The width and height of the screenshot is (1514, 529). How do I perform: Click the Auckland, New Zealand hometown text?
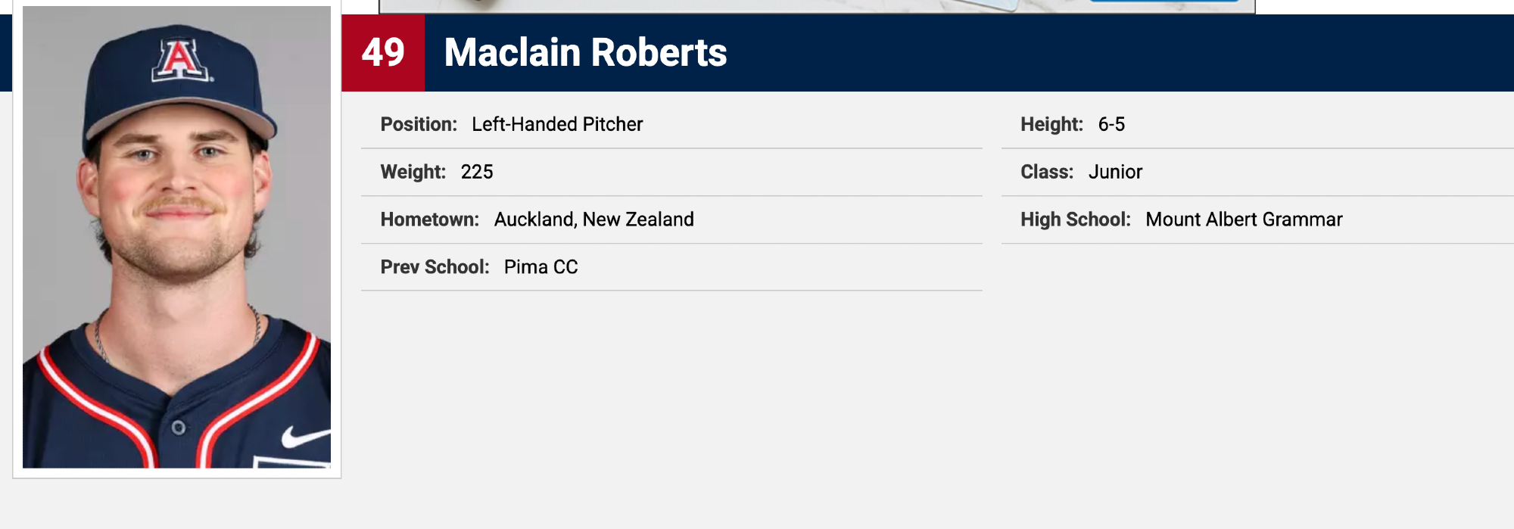(593, 219)
